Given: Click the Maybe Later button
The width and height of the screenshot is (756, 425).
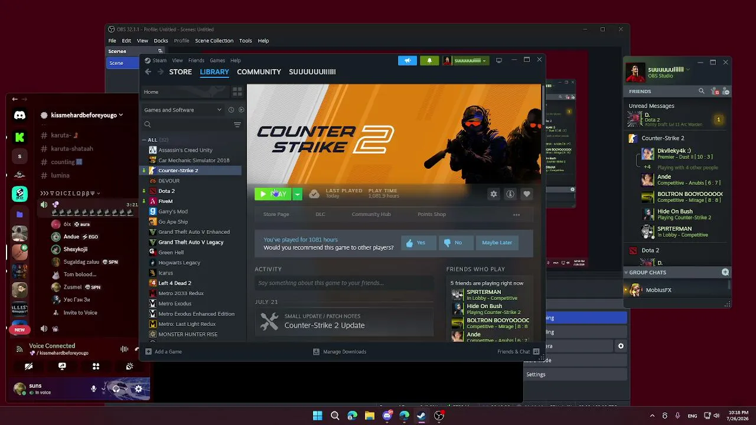Looking at the screenshot, I should [497, 243].
